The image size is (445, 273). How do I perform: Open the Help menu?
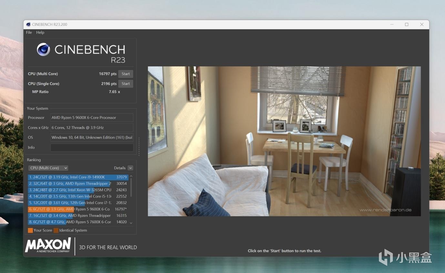point(40,32)
